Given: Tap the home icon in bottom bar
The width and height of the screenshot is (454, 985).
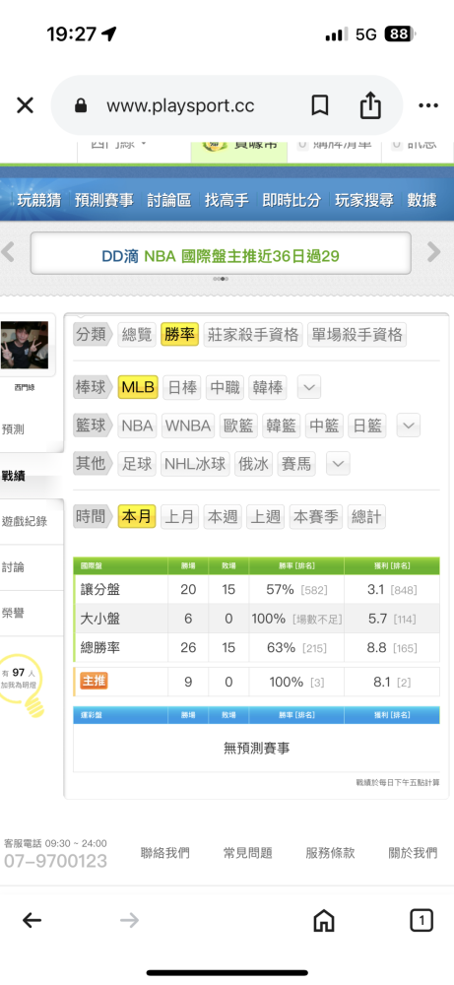Looking at the screenshot, I should point(323,921).
